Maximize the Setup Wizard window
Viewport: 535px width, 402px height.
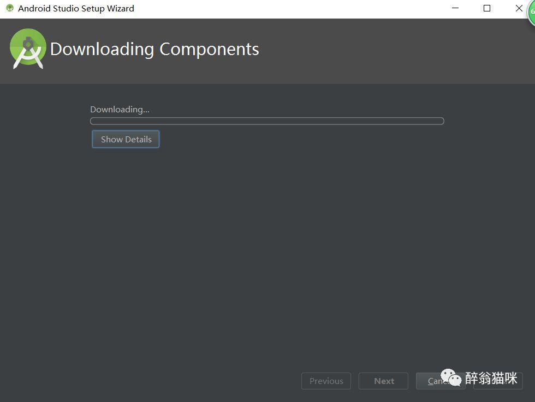coord(487,8)
